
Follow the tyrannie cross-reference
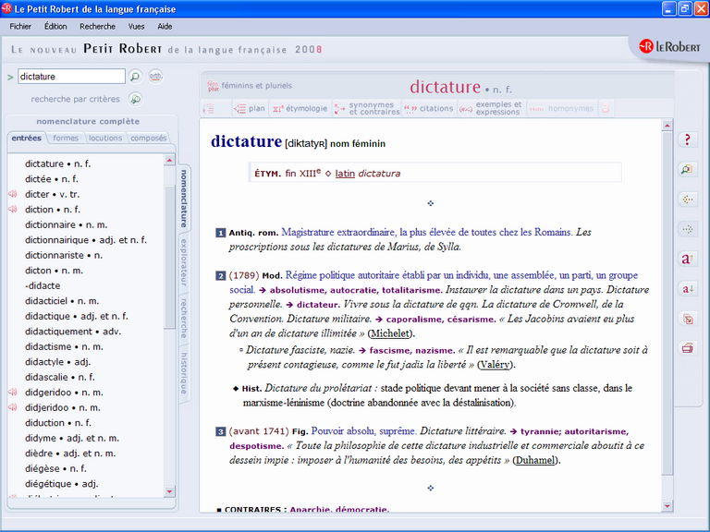541,431
